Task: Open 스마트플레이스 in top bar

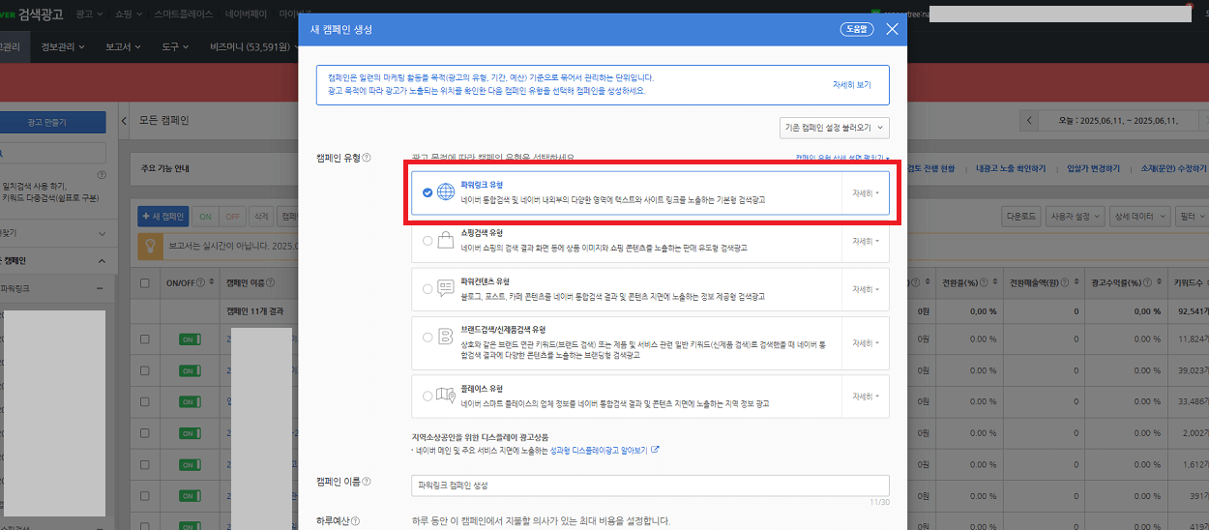Action: (x=183, y=15)
